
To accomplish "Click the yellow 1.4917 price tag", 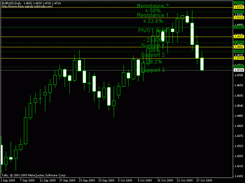I will tap(239, 37).
